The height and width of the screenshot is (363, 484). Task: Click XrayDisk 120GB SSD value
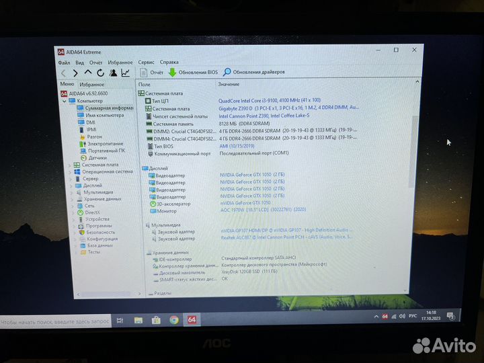tap(249, 272)
